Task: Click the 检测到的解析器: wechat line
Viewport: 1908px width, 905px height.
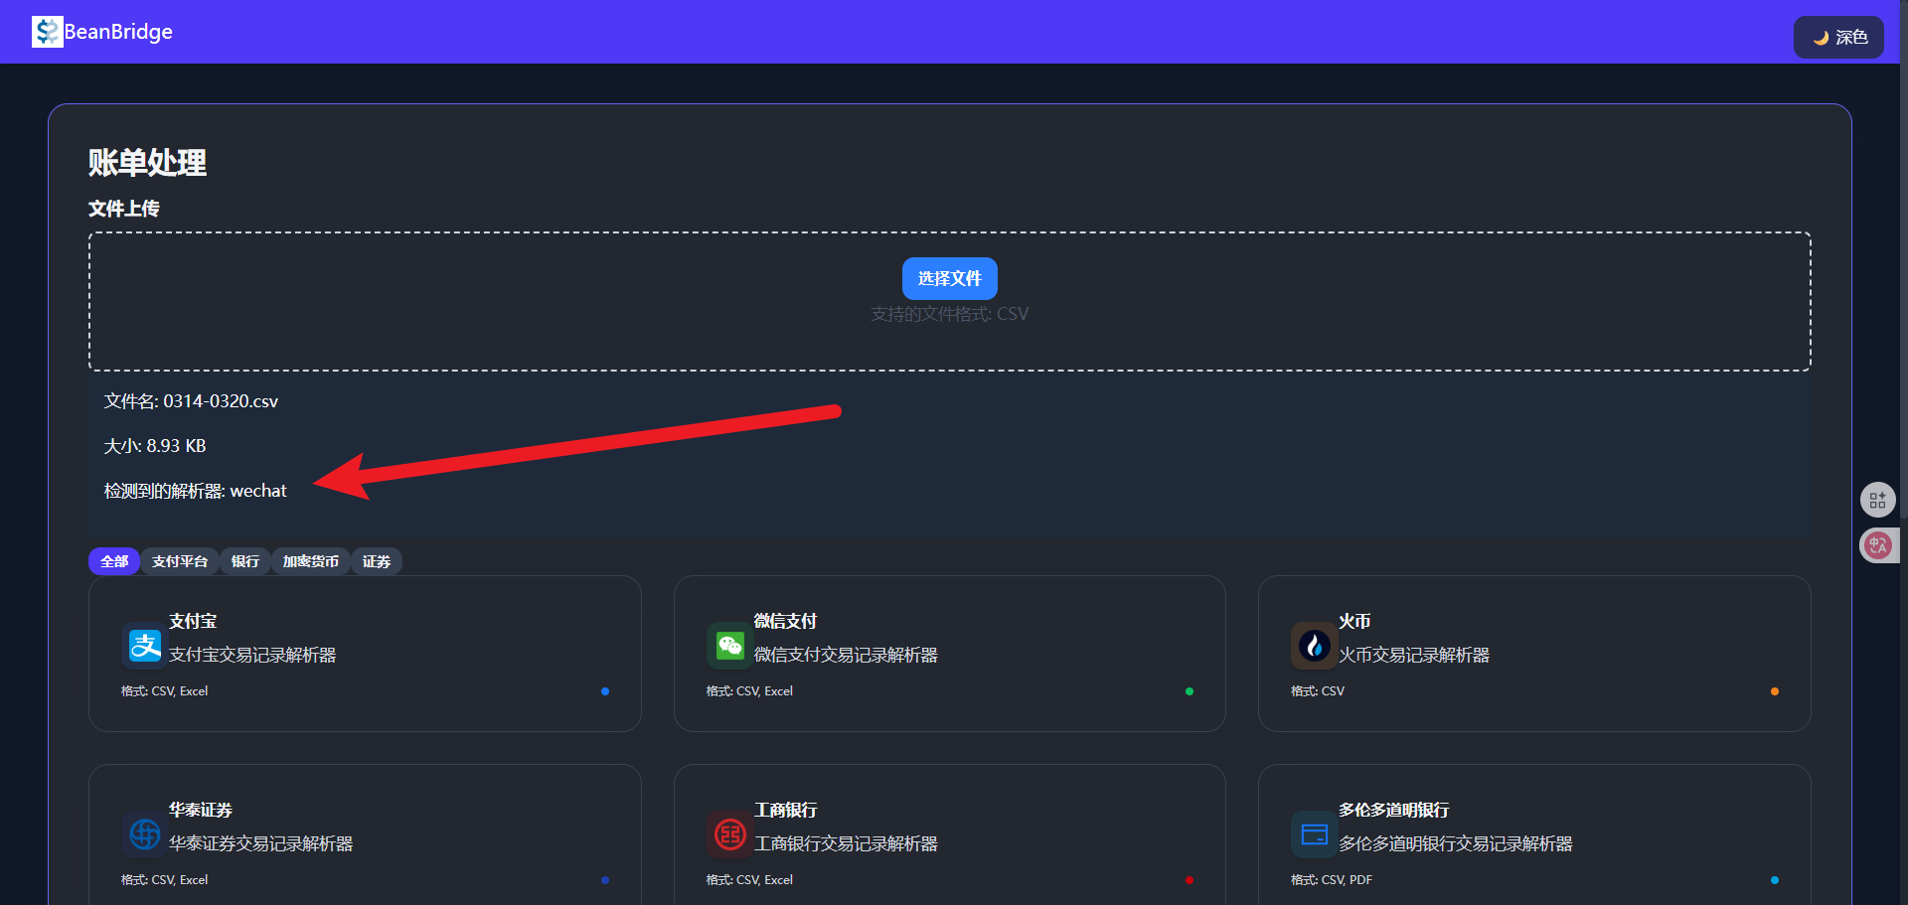Action: (x=196, y=491)
